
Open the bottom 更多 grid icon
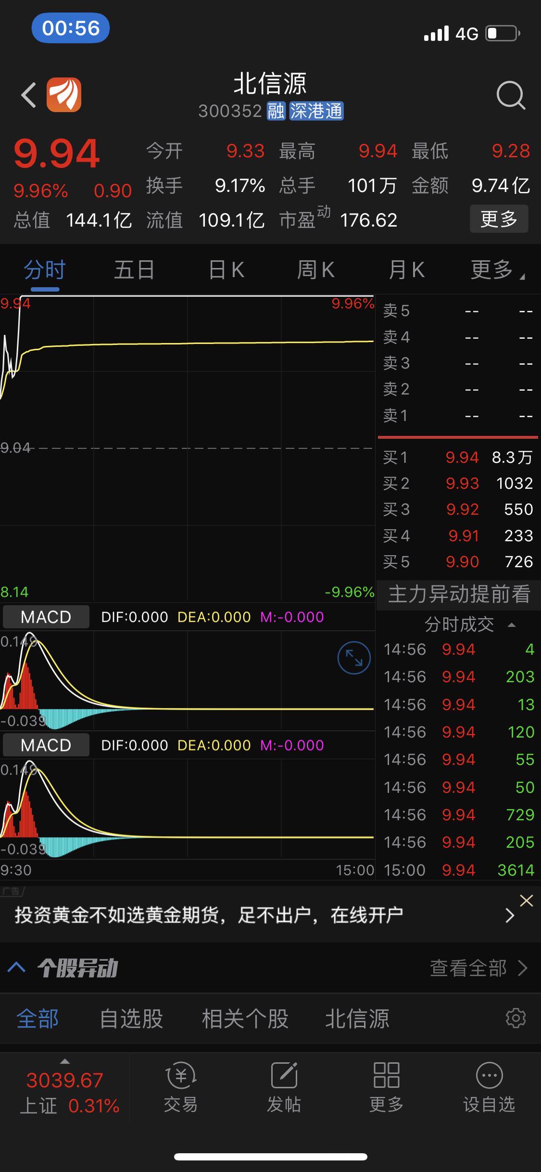coord(386,1088)
